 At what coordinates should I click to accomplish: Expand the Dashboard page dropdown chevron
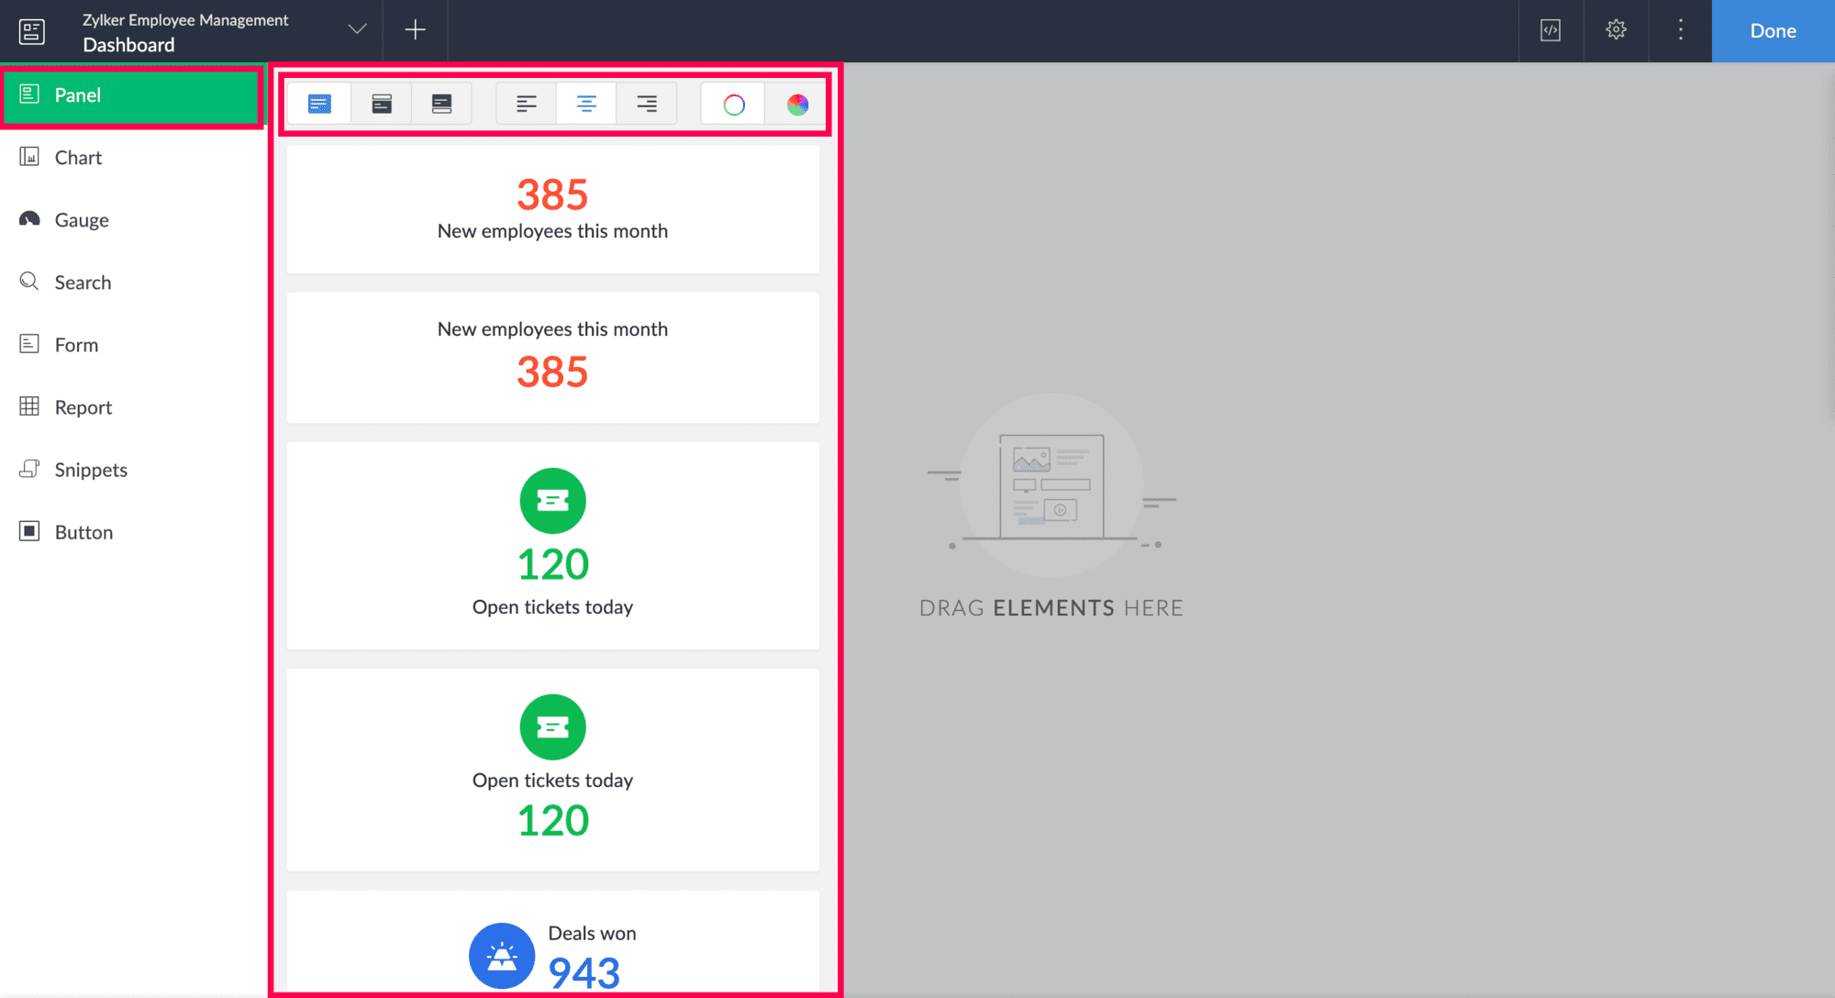click(357, 29)
